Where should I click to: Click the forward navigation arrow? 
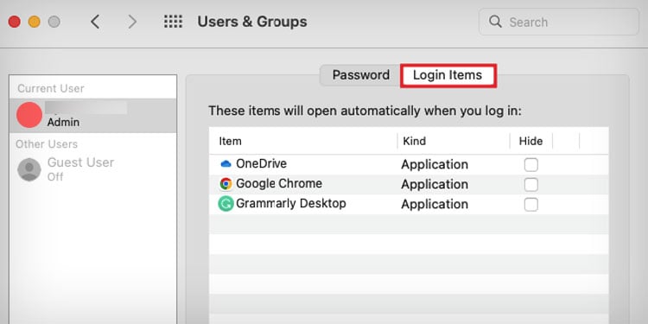click(x=132, y=22)
